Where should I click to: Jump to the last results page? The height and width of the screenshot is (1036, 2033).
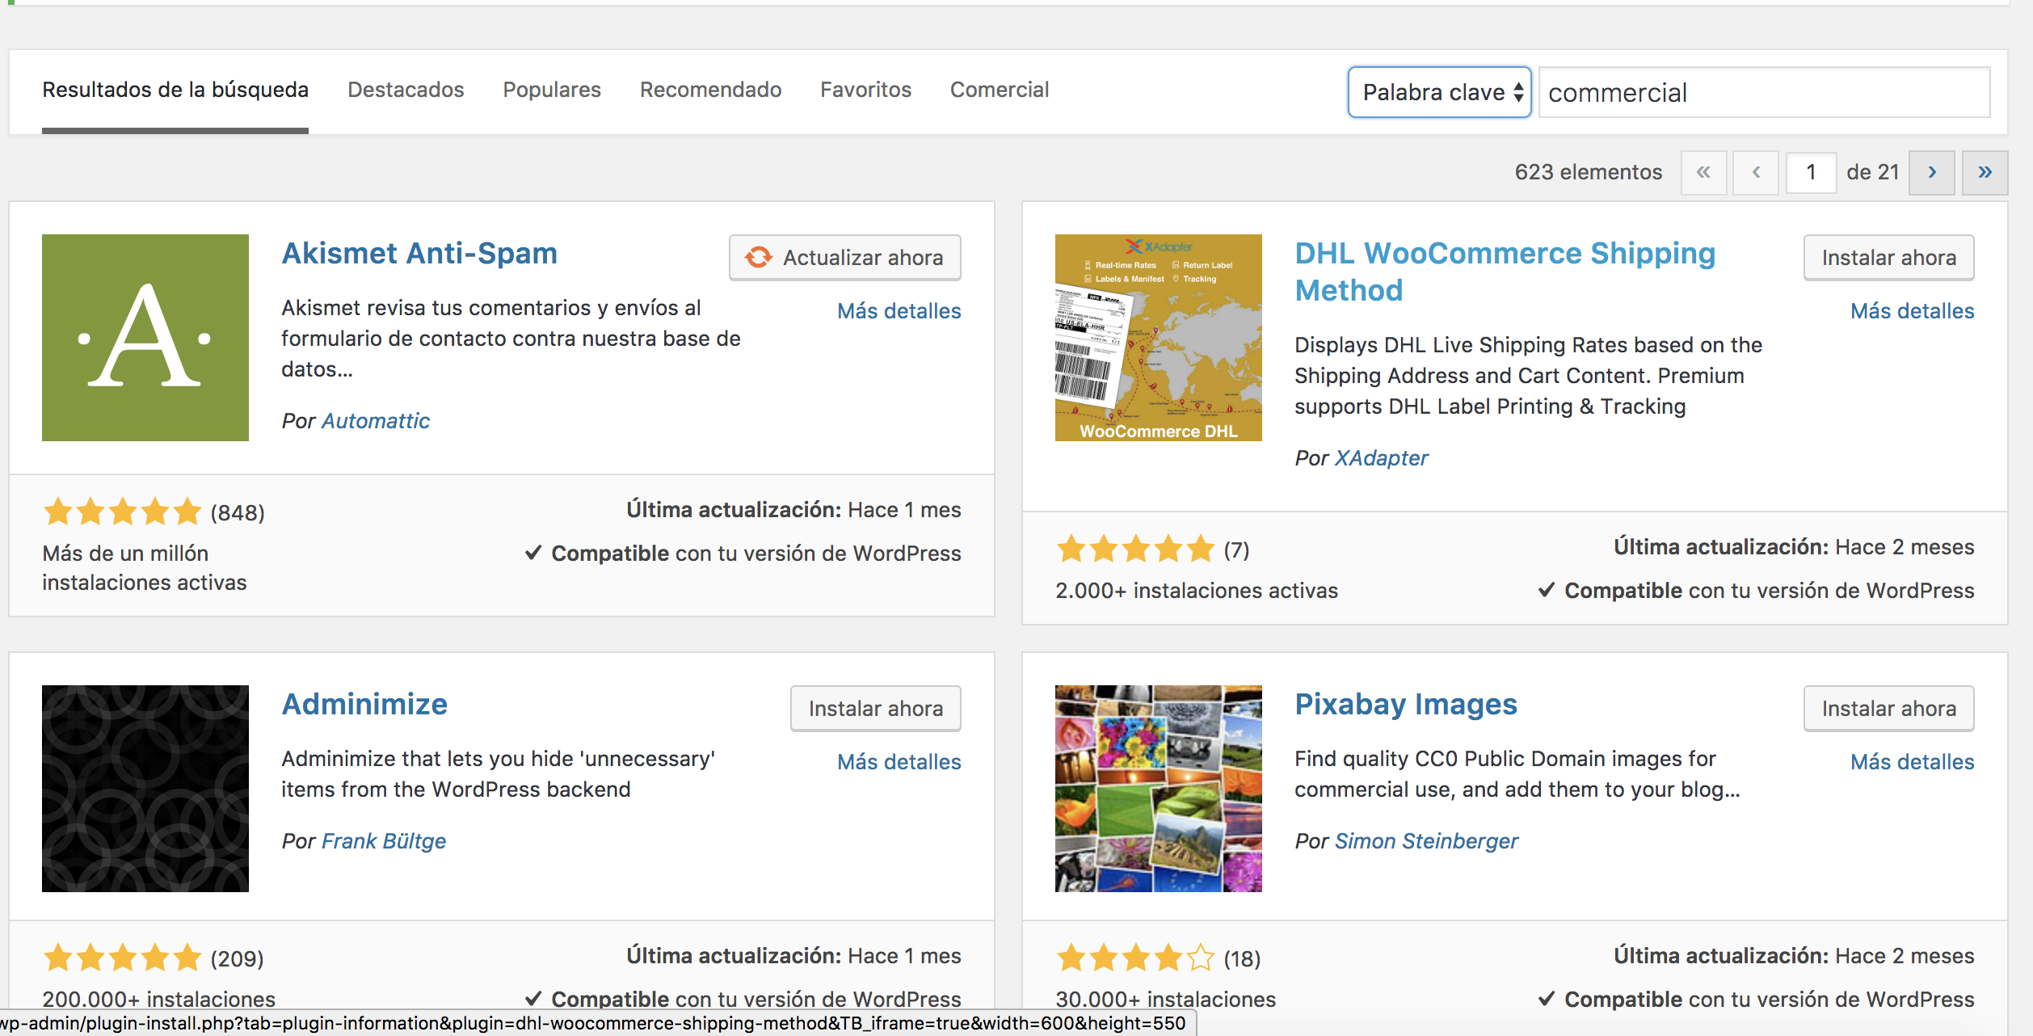point(1985,172)
